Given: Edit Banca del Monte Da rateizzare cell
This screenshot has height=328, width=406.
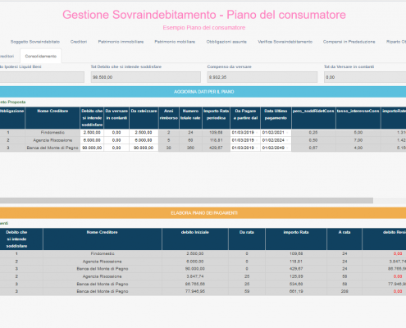Looking at the screenshot, I should [x=144, y=148].
